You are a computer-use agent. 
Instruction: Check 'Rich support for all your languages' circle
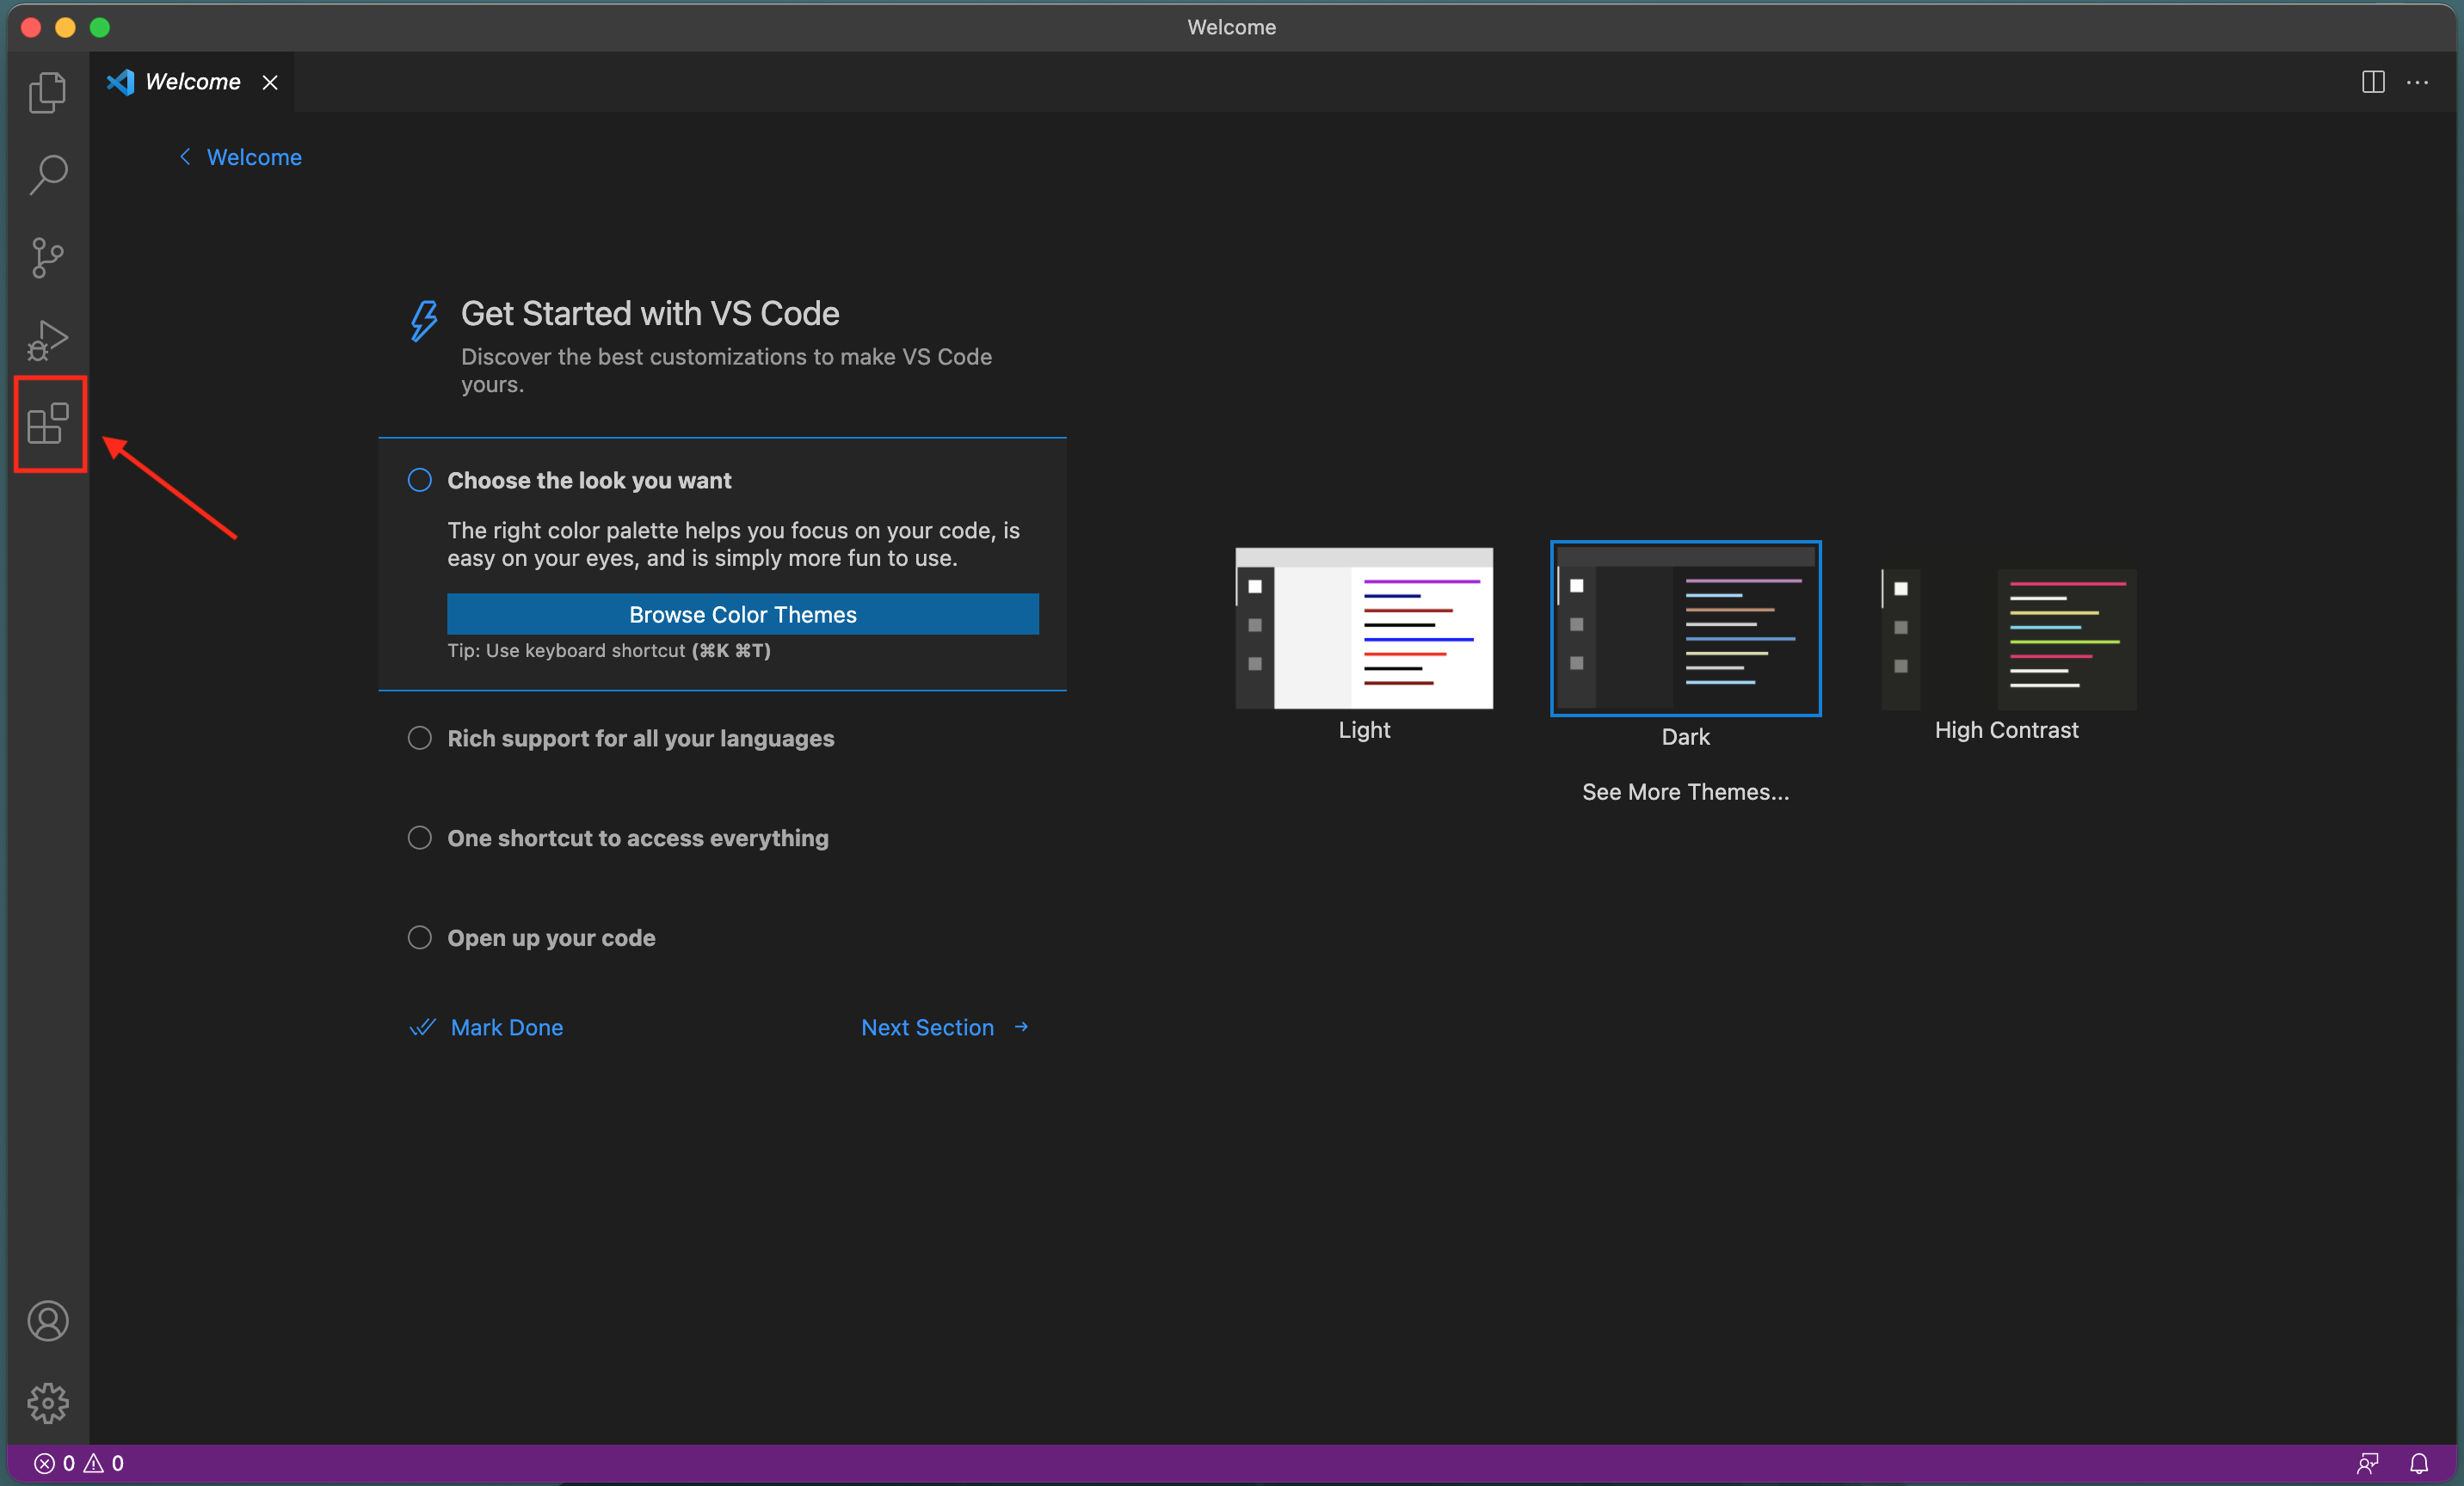[x=420, y=738]
